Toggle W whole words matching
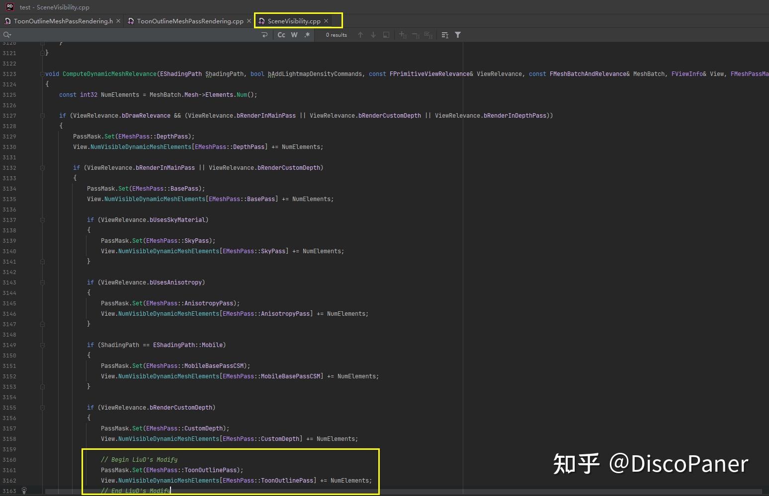769x496 pixels. [x=294, y=35]
